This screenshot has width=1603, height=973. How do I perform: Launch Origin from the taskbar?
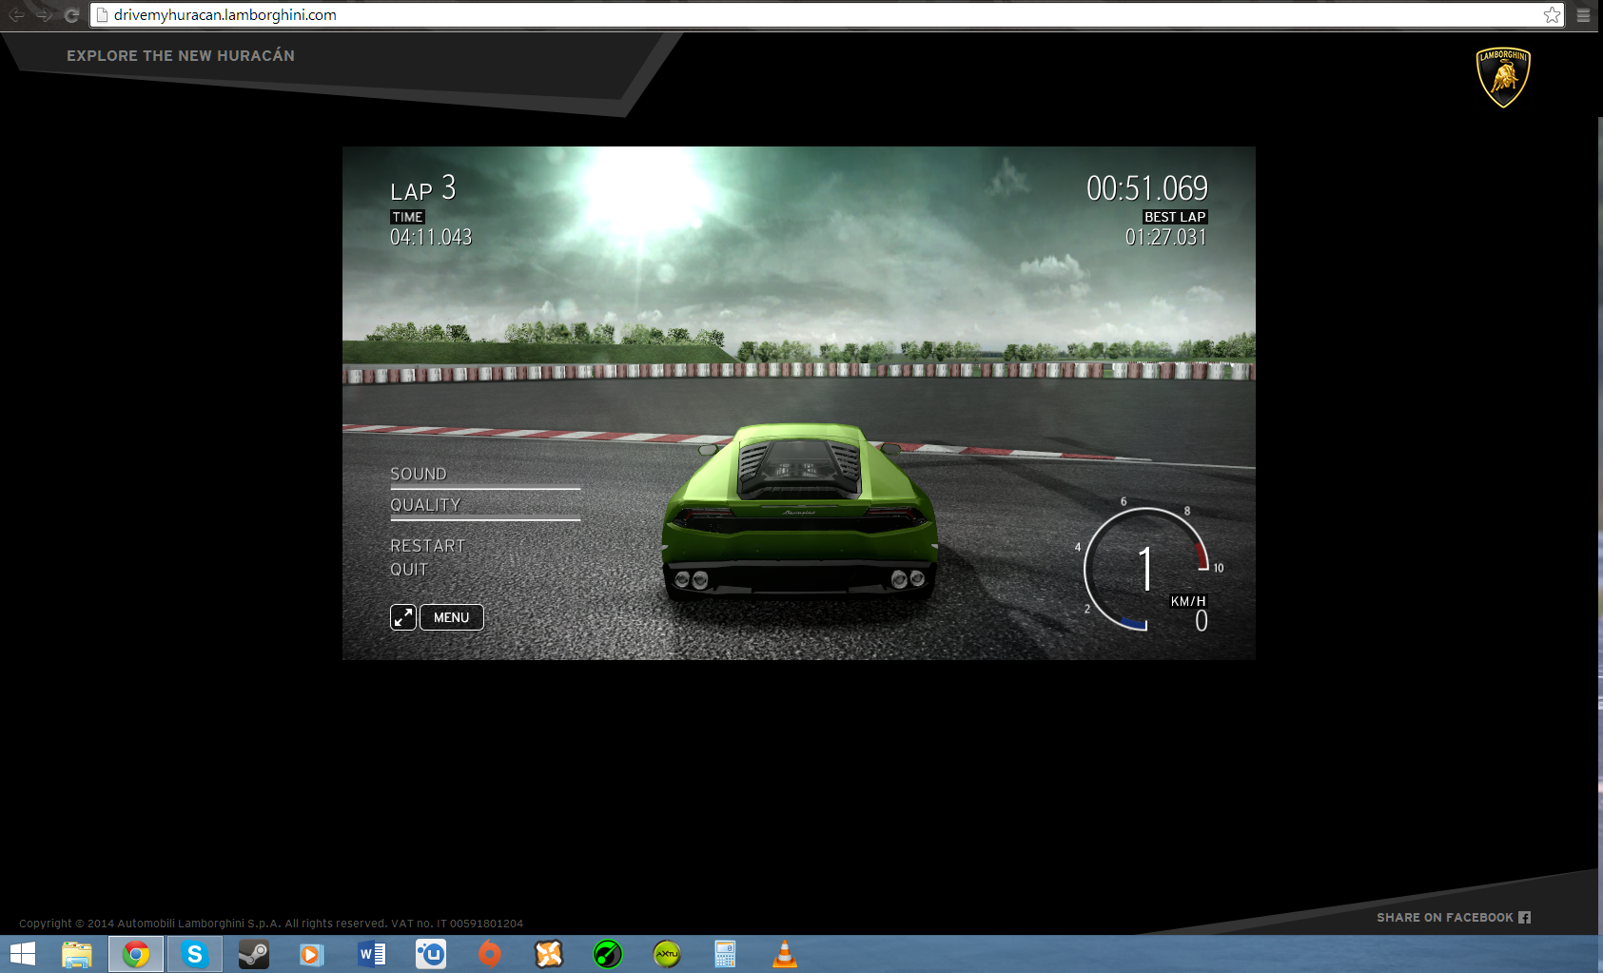point(490,954)
